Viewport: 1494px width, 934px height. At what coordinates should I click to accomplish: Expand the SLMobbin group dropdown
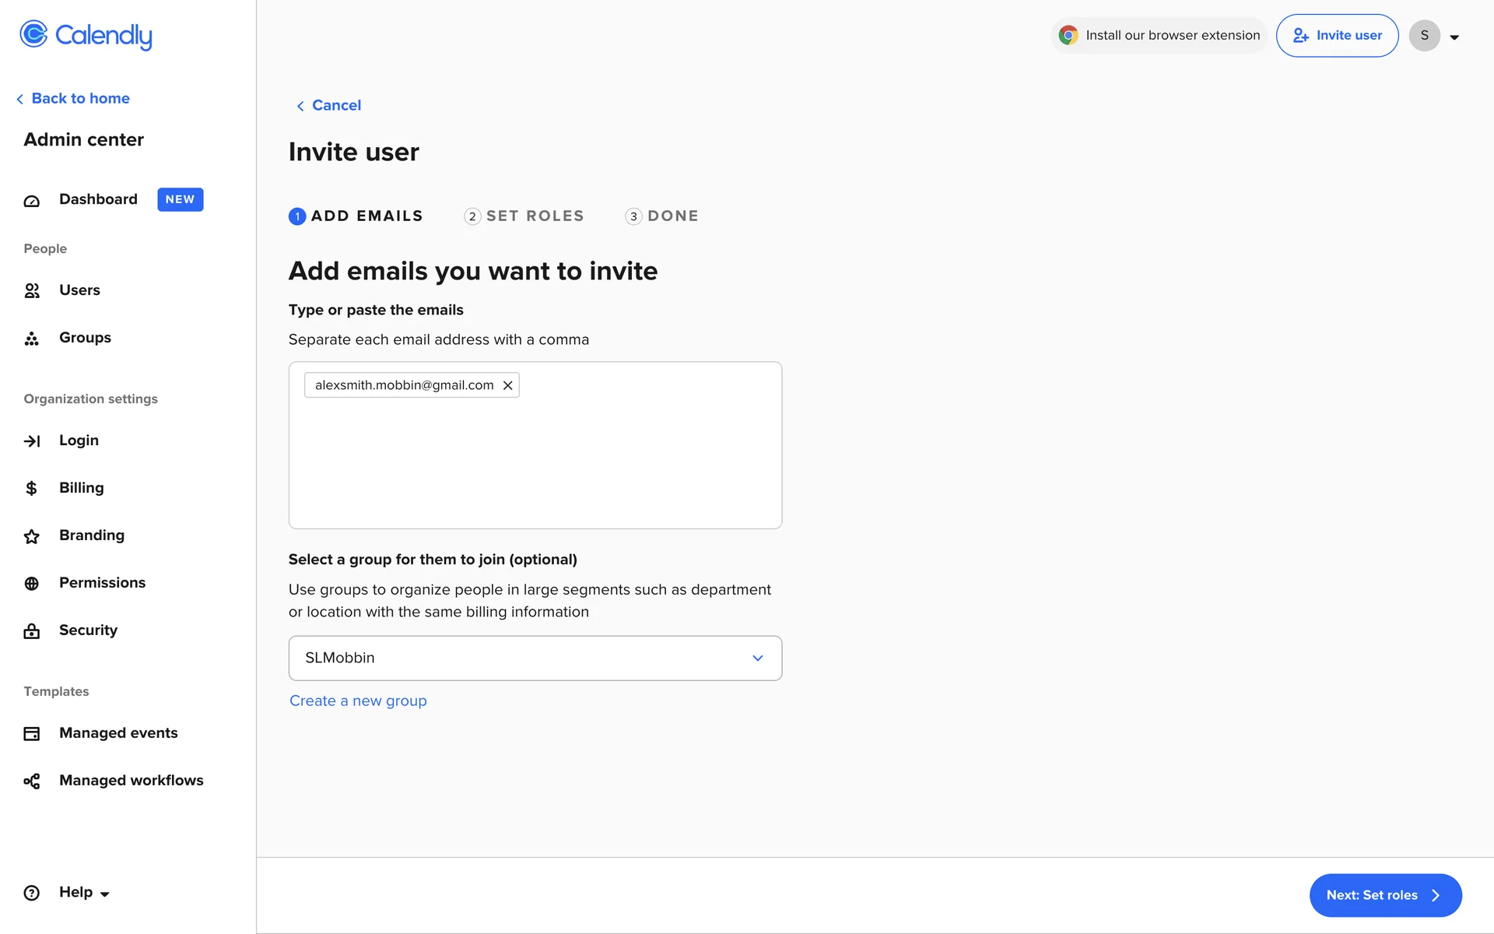757,658
